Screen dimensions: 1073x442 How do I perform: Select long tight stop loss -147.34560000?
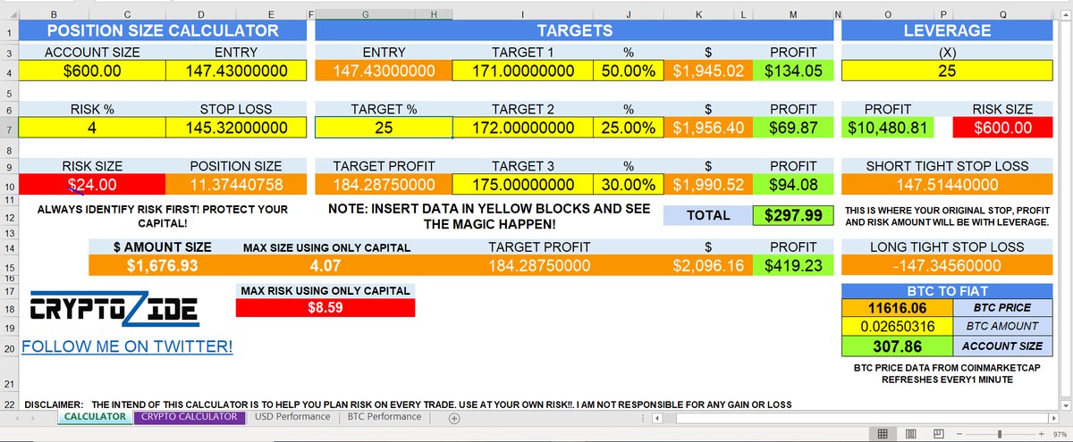pyautogui.click(x=947, y=265)
